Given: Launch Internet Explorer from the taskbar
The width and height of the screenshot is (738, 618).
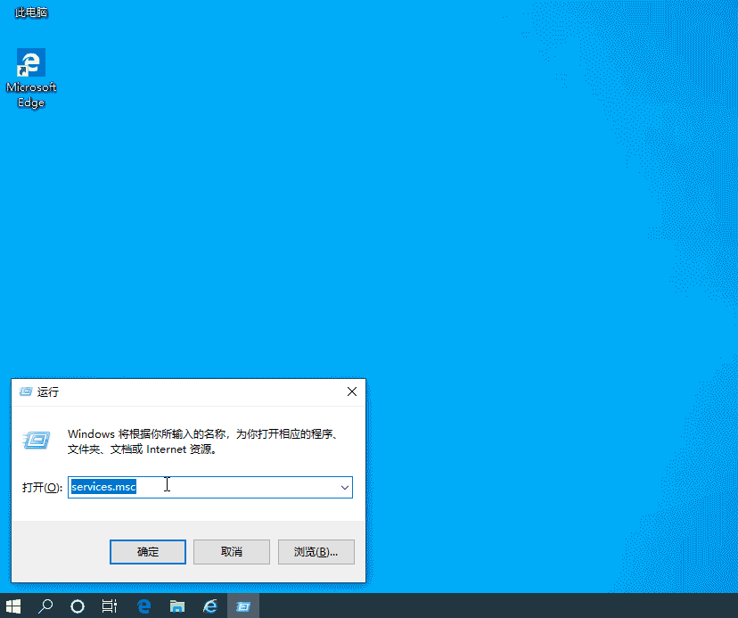Looking at the screenshot, I should (210, 606).
